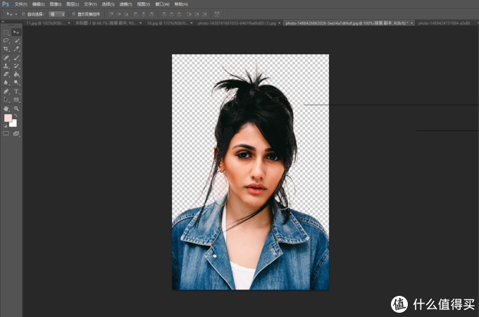
Task: Reset default foreground and background colors
Action: [5, 125]
